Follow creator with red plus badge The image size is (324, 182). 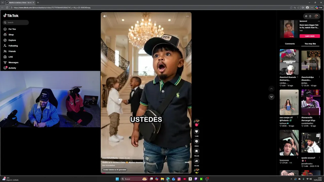[196, 125]
